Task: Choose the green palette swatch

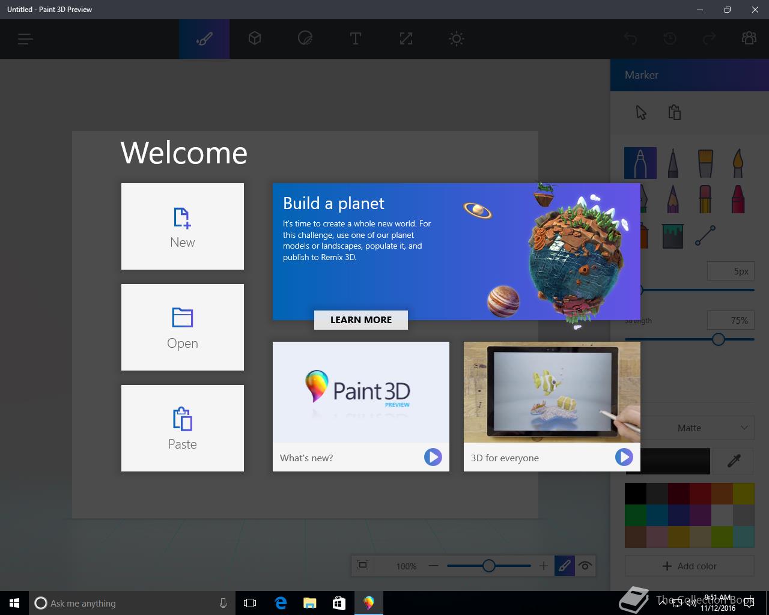Action: (636, 515)
